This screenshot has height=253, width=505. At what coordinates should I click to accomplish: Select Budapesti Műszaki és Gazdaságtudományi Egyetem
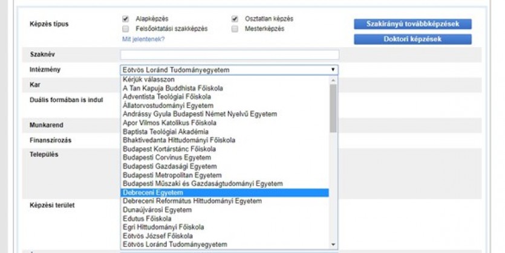pyautogui.click(x=225, y=184)
